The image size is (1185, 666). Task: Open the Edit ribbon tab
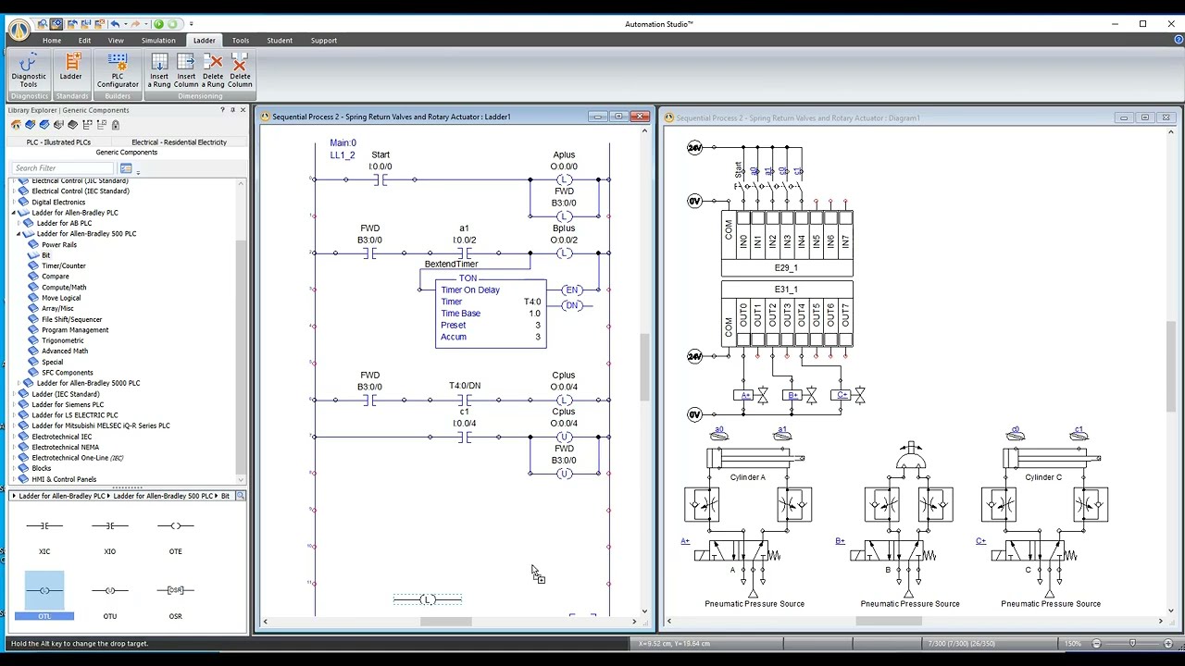pyautogui.click(x=84, y=41)
